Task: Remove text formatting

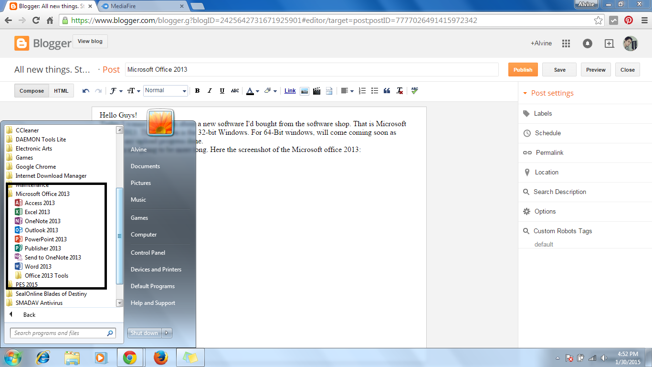Action: [x=400, y=91]
